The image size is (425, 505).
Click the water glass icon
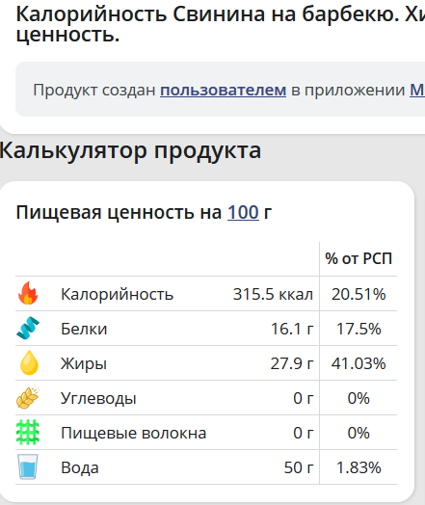pyautogui.click(x=28, y=466)
